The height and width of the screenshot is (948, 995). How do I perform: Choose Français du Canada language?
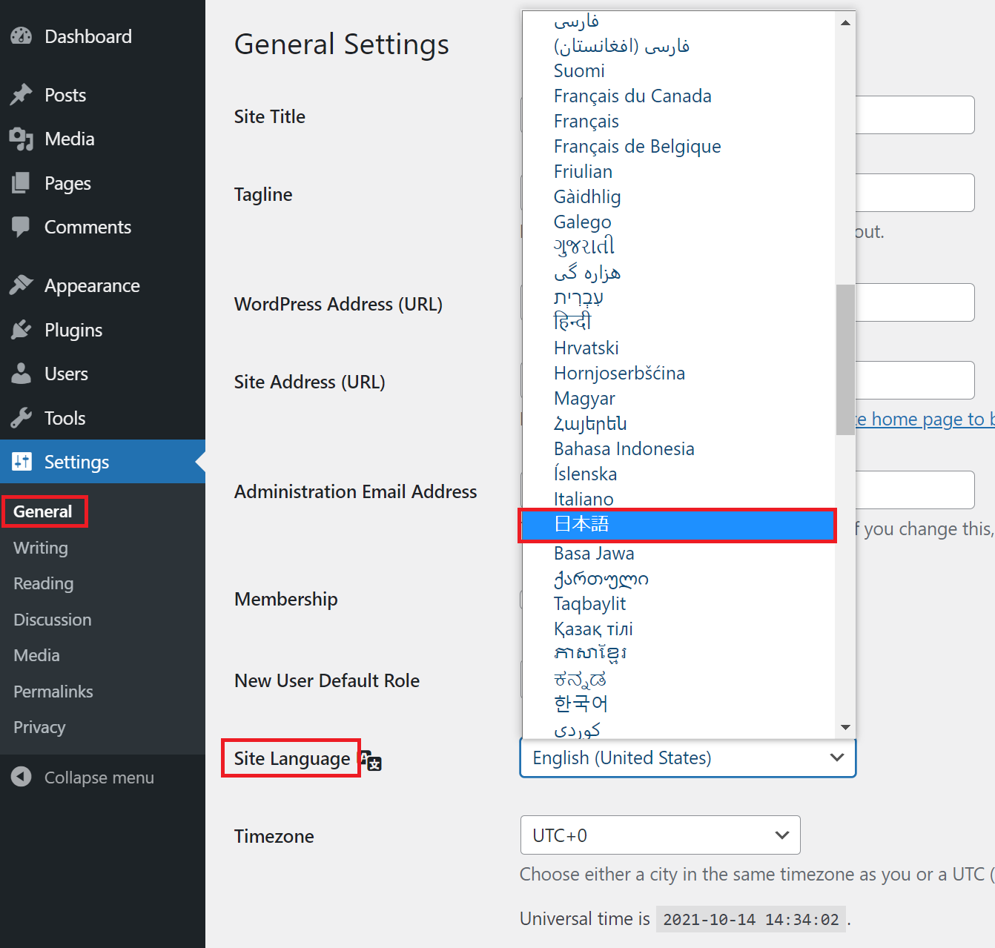pyautogui.click(x=678, y=96)
